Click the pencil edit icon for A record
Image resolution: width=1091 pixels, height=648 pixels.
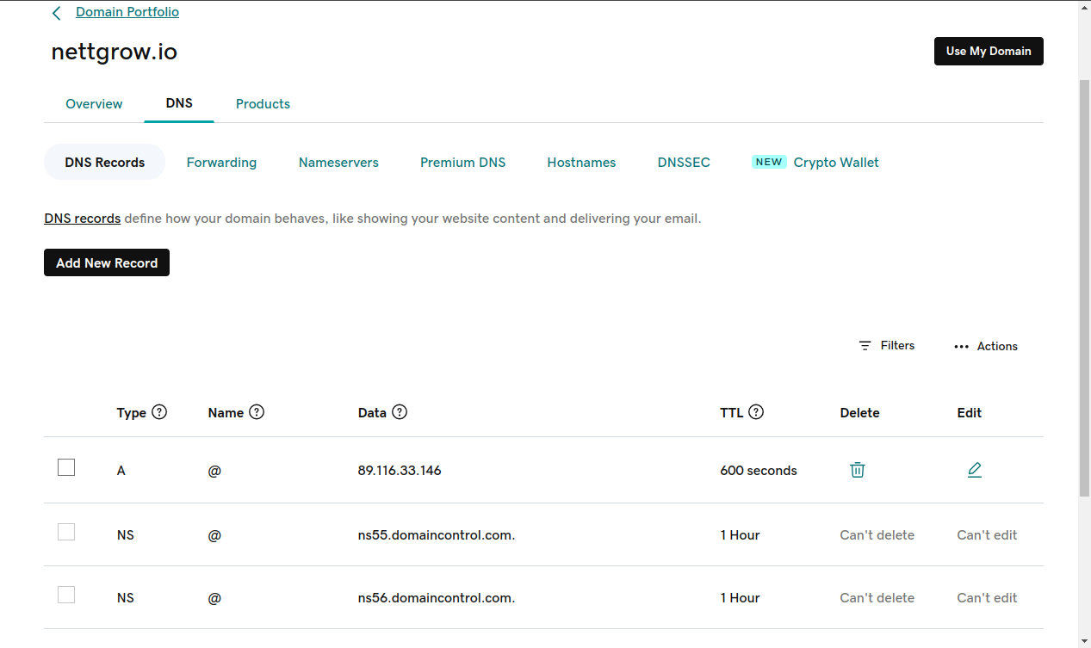(x=974, y=470)
